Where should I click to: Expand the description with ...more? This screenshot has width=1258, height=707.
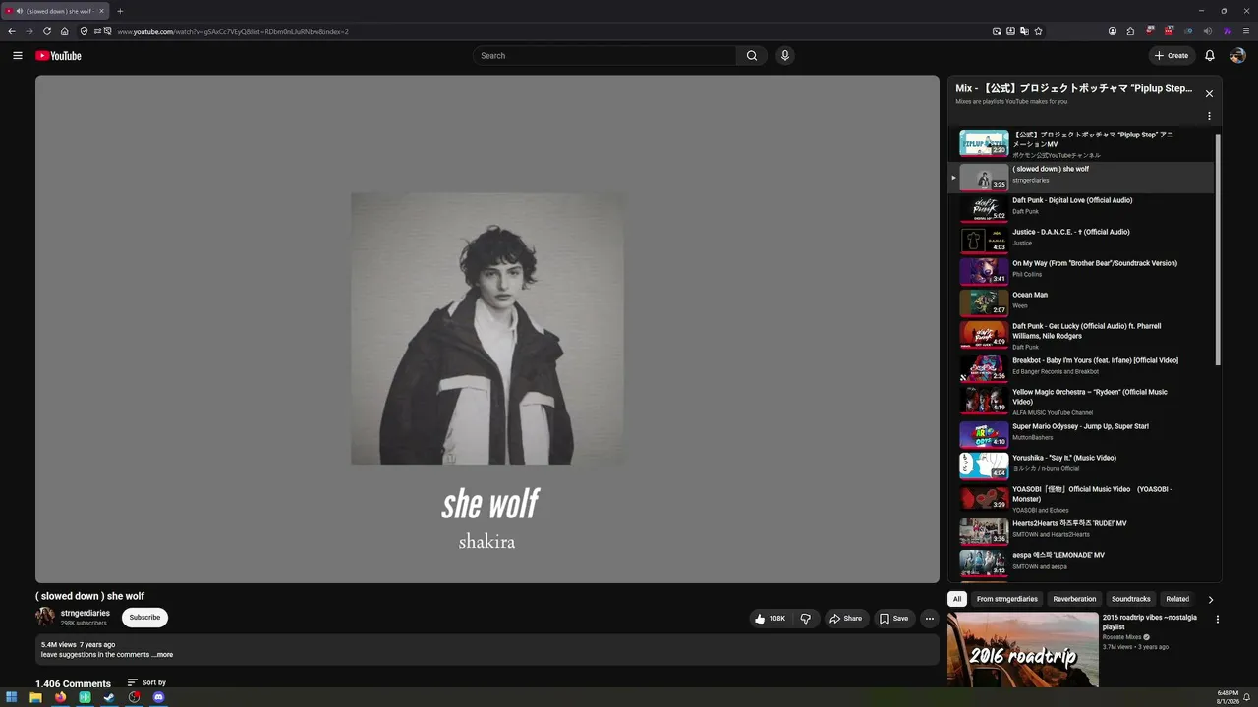coord(162,655)
